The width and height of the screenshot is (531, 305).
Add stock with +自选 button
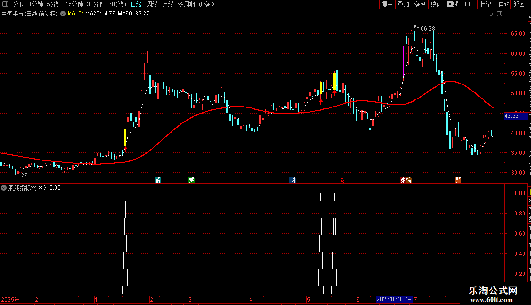pyautogui.click(x=502, y=4)
